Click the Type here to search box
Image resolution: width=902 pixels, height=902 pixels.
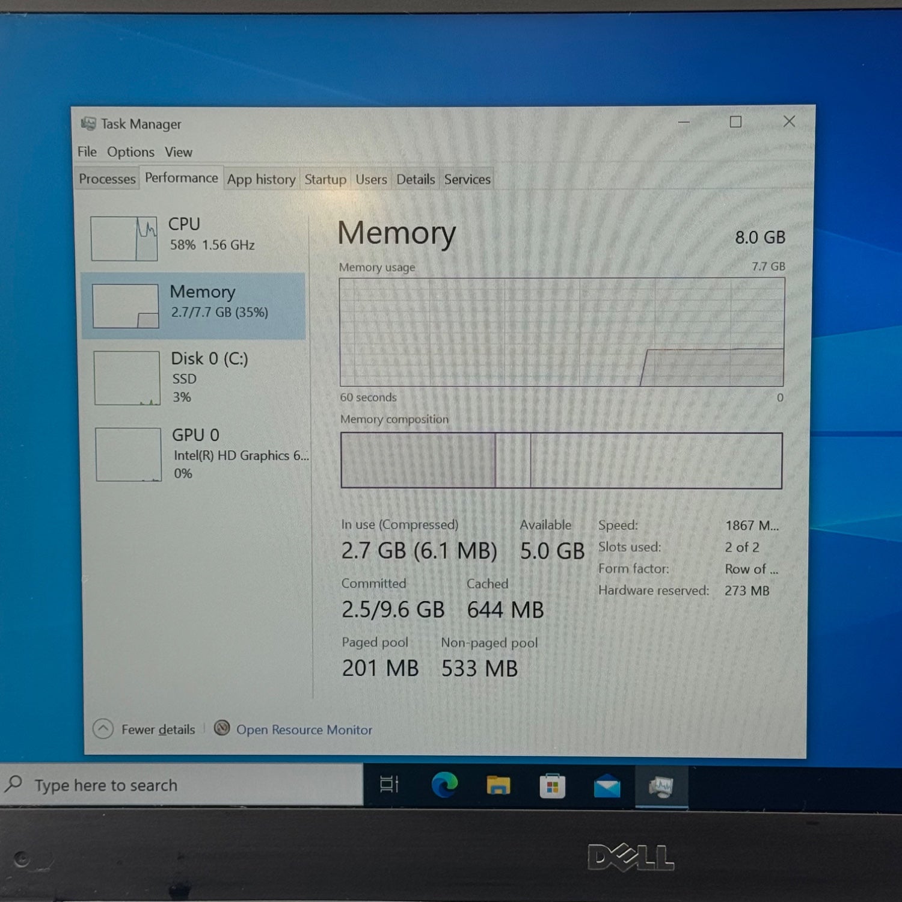(x=180, y=785)
